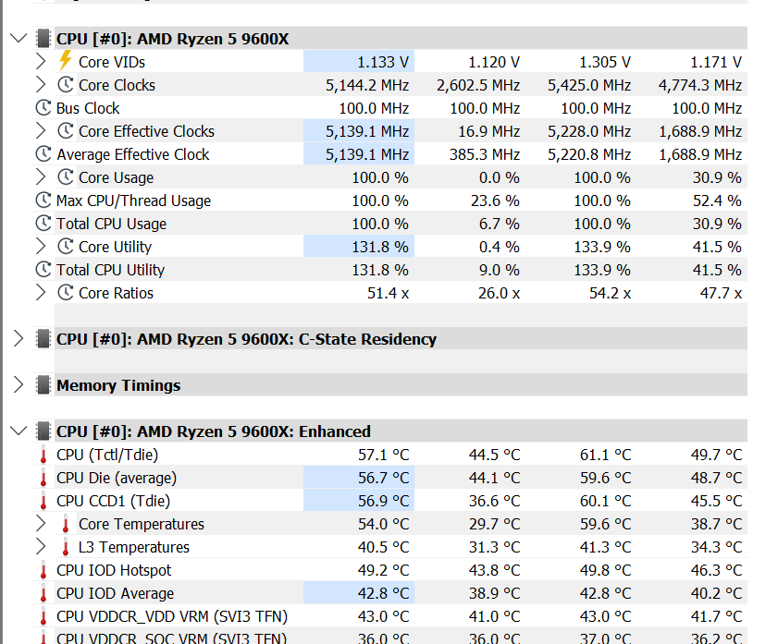Collapse the CPU [#0] AMD Ryzen 5 9600X: Enhanced section
Image resolution: width=778 pixels, height=644 pixels.
pos(19,431)
